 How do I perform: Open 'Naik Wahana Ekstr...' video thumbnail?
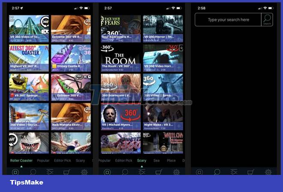tap(71, 116)
